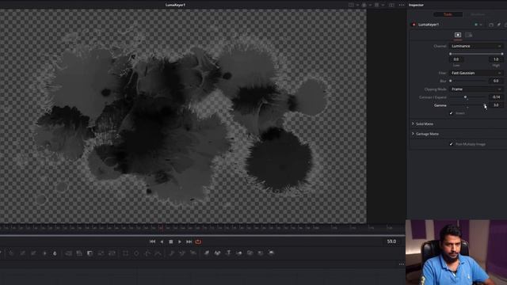Toggle Post Multiply Image checkbox
Image resolution: width=507 pixels, height=285 pixels.
[451, 144]
